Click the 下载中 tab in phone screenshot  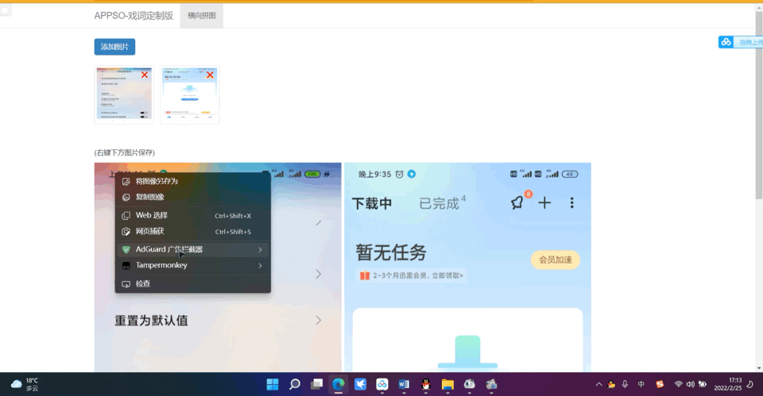[372, 203]
